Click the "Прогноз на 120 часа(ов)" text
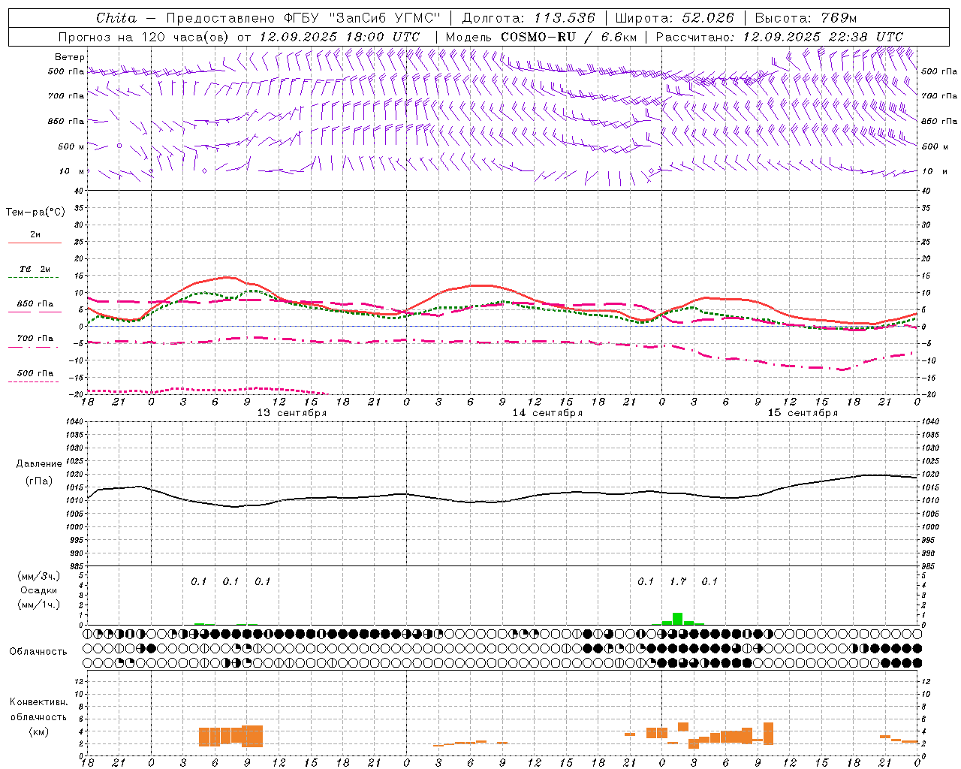 point(144,37)
